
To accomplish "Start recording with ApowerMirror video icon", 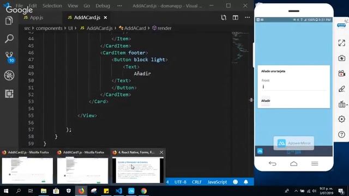I will (342, 73).
